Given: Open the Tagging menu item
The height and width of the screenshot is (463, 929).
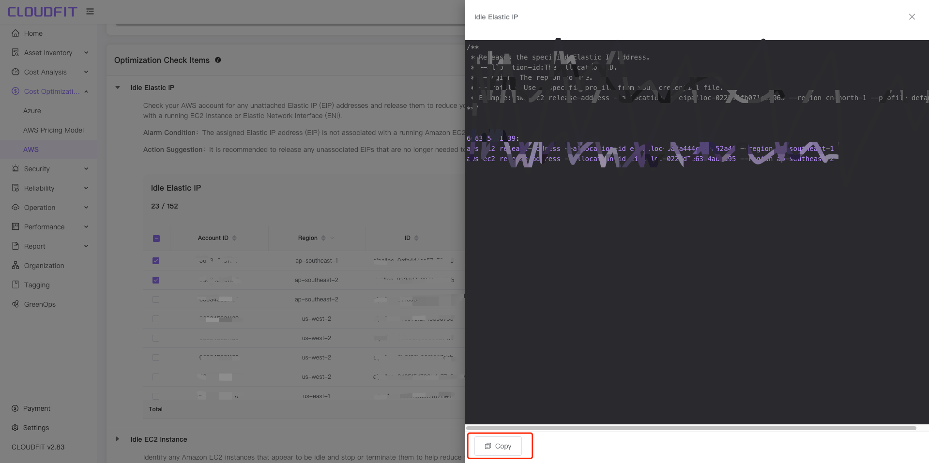Looking at the screenshot, I should [x=48, y=284].
